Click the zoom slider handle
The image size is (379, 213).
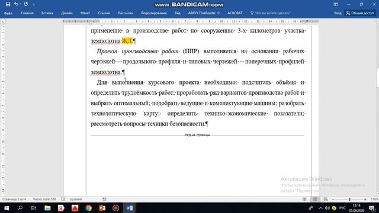click(x=349, y=199)
